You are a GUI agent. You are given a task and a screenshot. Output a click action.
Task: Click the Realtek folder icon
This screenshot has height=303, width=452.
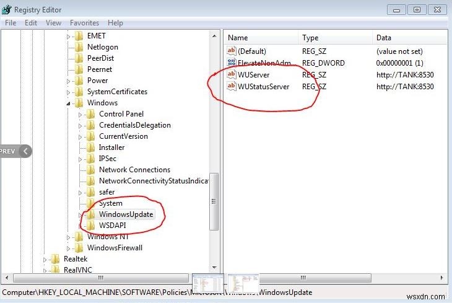[x=55, y=259]
